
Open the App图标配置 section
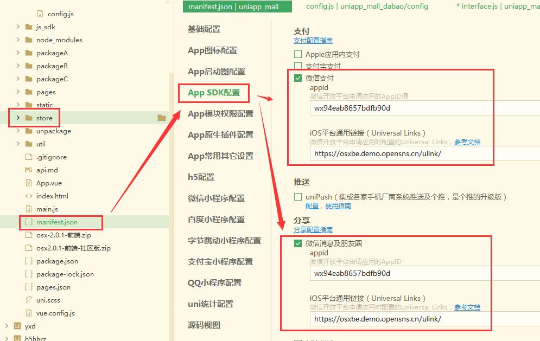[x=213, y=50]
